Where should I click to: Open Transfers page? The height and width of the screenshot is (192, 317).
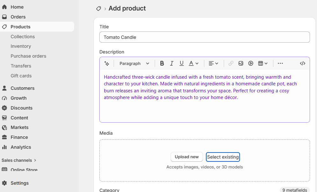21,66
